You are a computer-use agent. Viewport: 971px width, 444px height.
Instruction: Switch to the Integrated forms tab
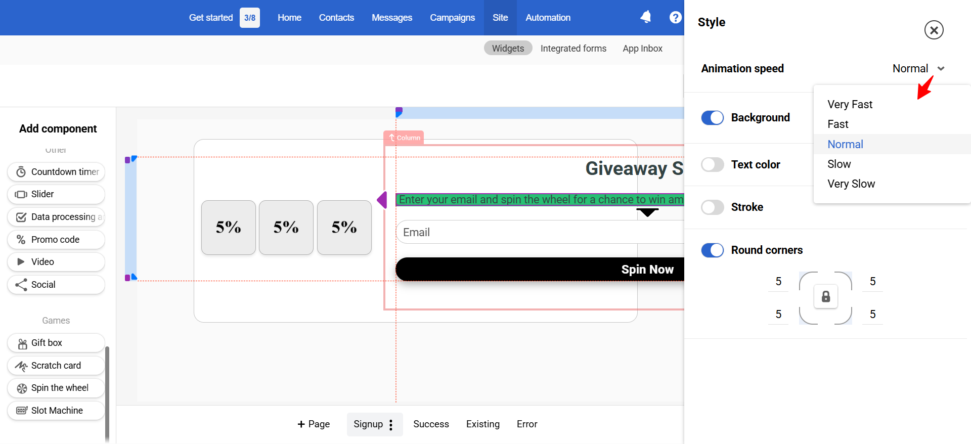[x=573, y=48]
